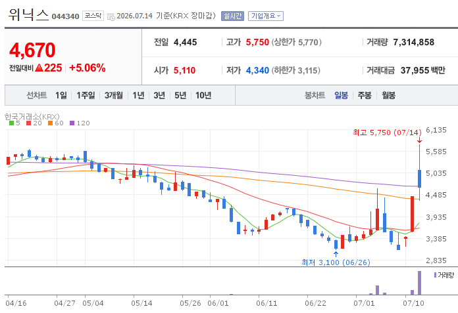Click the red 20-day moving average swatch

point(29,123)
